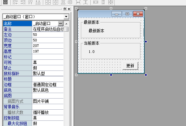Click the empty 底图 value field
This screenshot has width=186, height=126.
(x=48, y=96)
